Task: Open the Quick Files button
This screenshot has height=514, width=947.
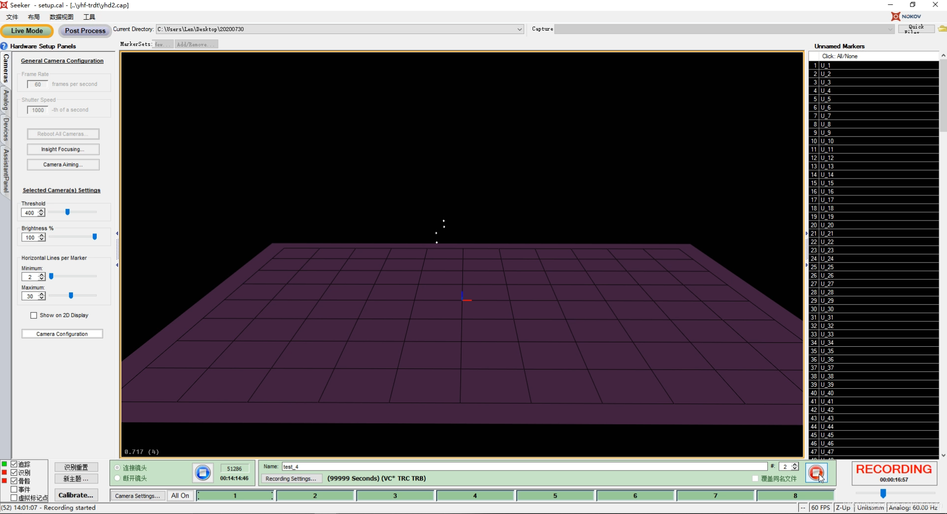Action: (x=916, y=29)
